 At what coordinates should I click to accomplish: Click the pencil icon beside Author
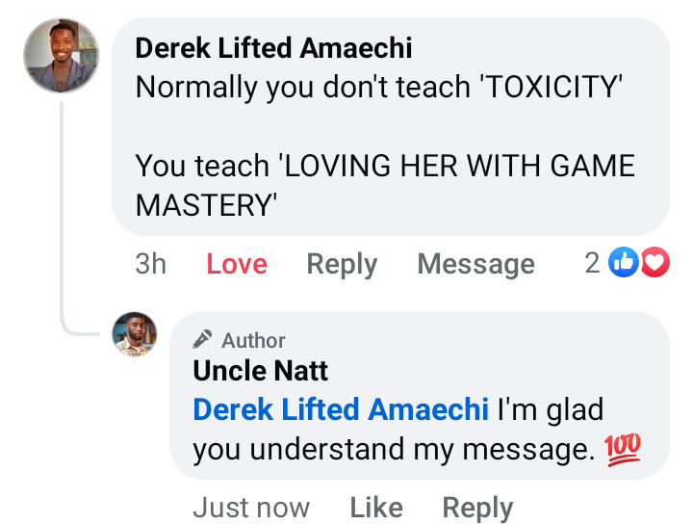pyautogui.click(x=202, y=340)
